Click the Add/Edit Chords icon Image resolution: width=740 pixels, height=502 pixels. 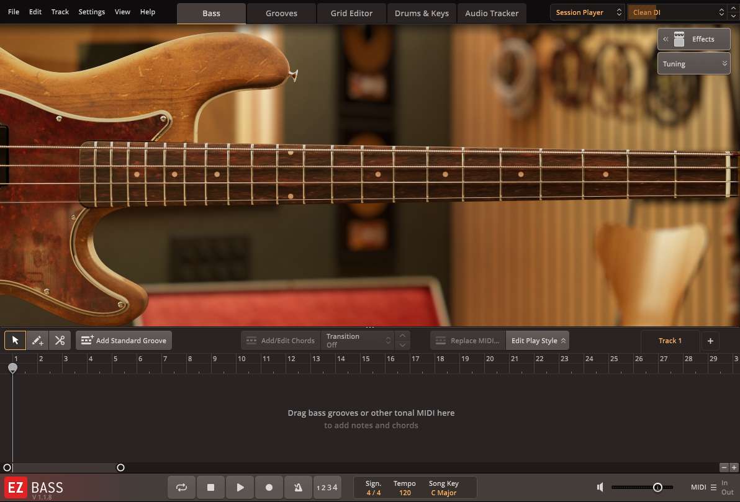(251, 340)
